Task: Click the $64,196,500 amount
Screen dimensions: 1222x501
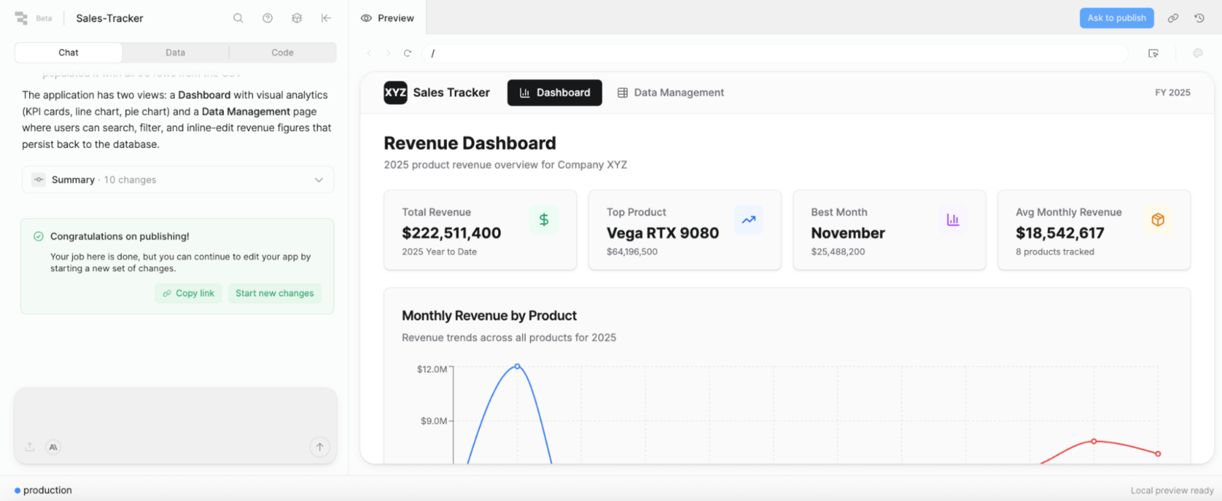Action: [x=632, y=252]
